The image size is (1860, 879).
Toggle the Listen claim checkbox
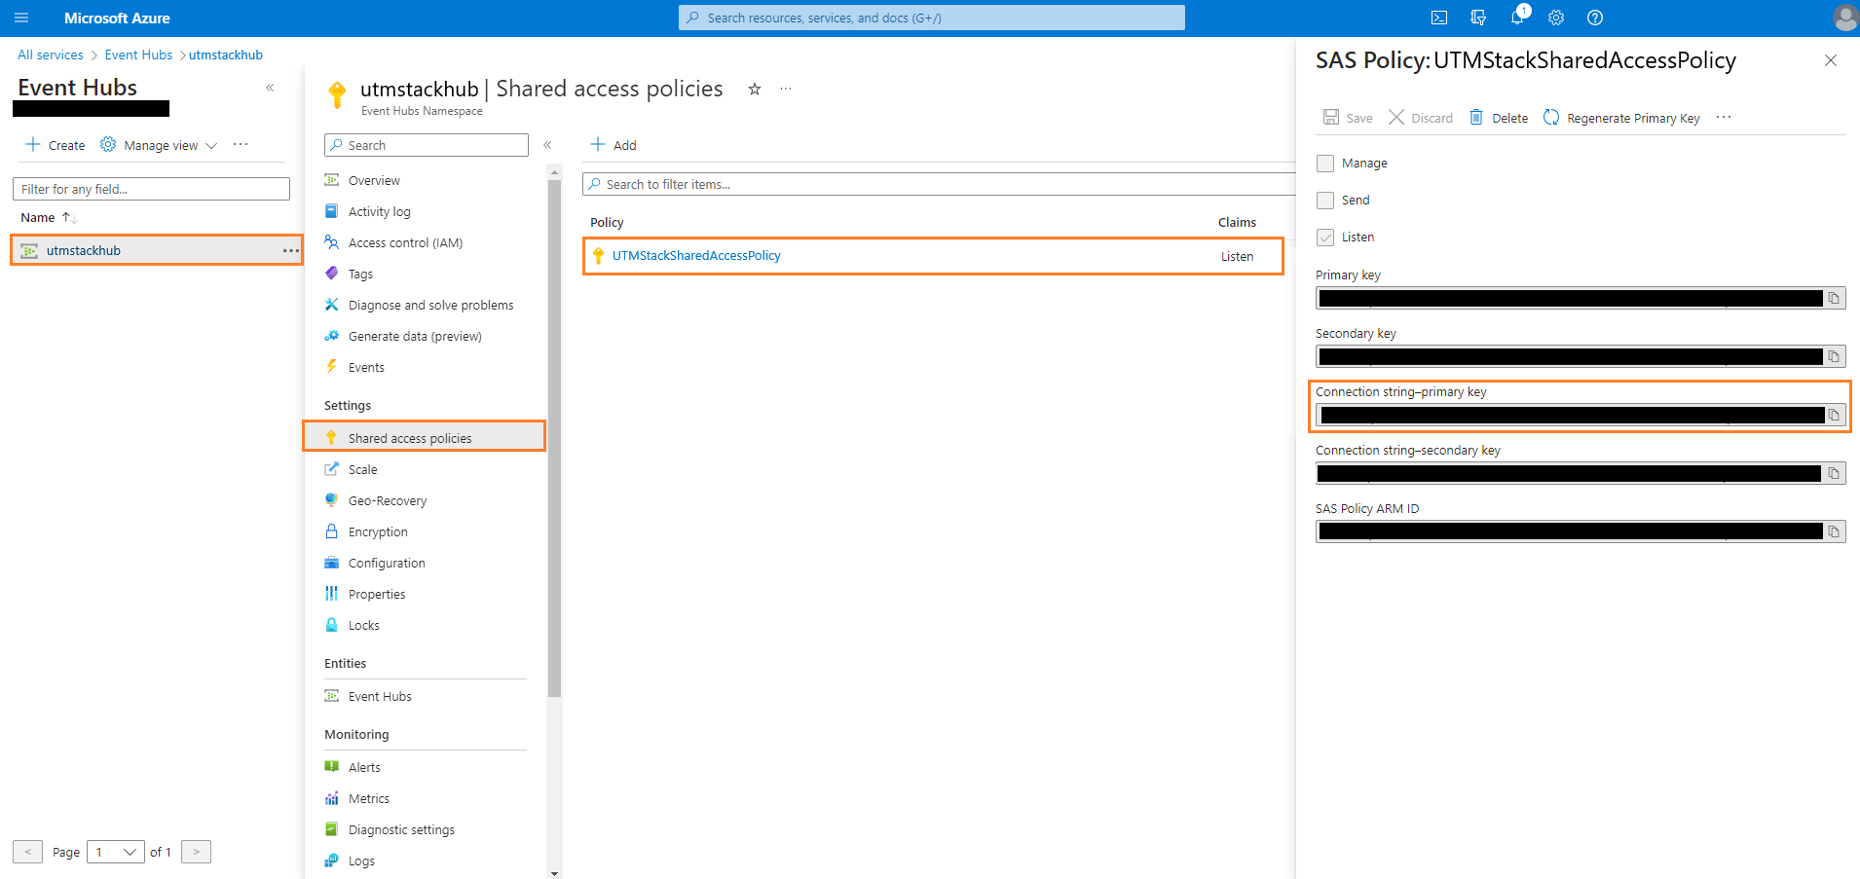tap(1325, 238)
